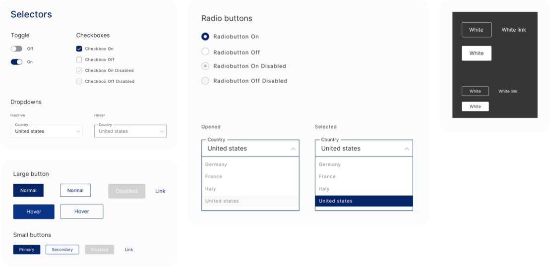
Task: Uncheck the Checkbox On box
Action: coord(79,49)
